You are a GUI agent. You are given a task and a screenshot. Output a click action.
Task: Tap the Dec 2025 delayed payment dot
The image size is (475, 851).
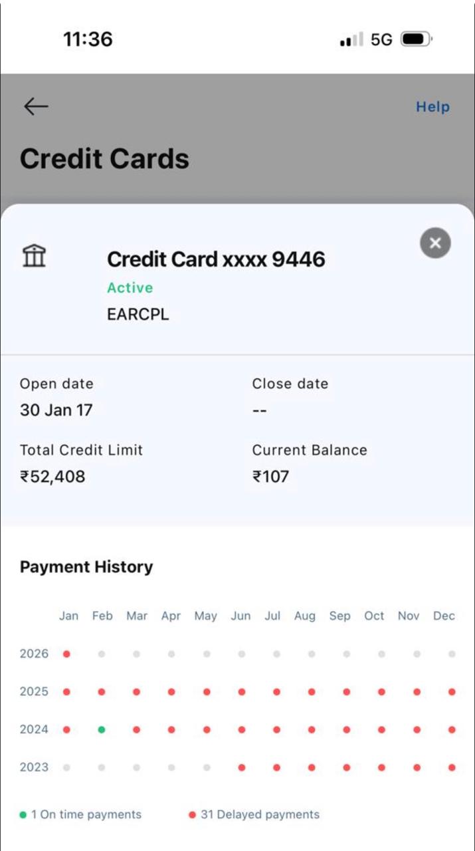[452, 692]
